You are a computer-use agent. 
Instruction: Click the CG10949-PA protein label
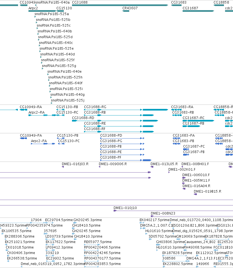click(31, 136)
